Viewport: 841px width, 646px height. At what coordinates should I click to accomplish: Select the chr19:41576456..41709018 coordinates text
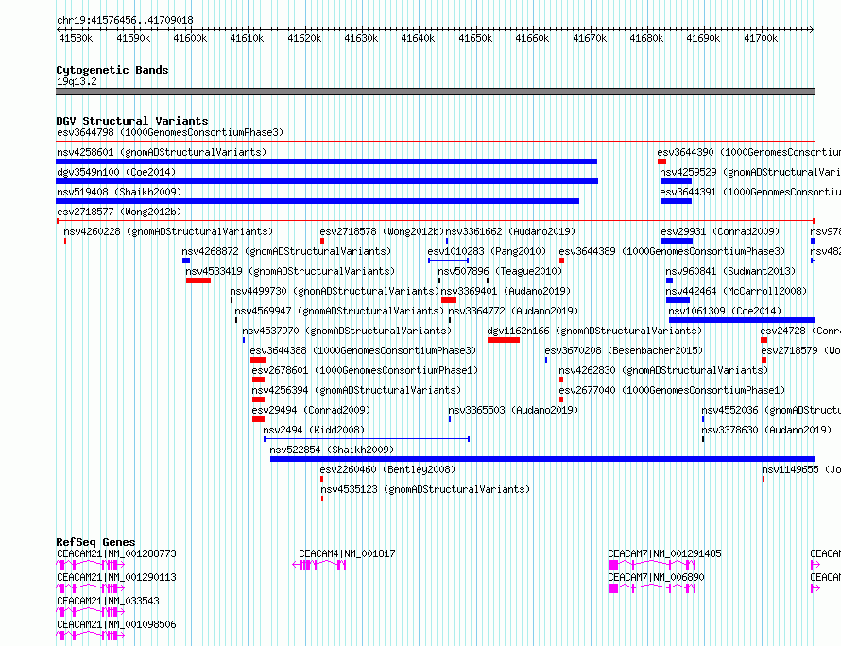click(x=125, y=21)
